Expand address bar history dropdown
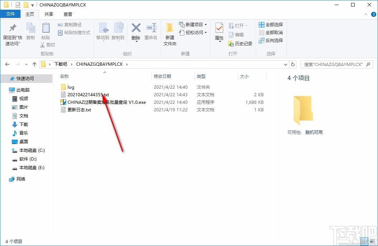Screen dimensions: 378x246 coord(285,64)
